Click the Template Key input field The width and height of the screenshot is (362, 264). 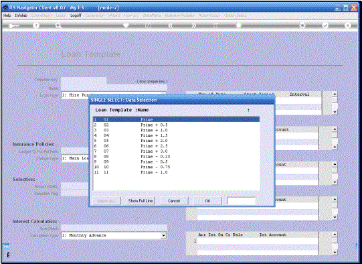coord(84,80)
